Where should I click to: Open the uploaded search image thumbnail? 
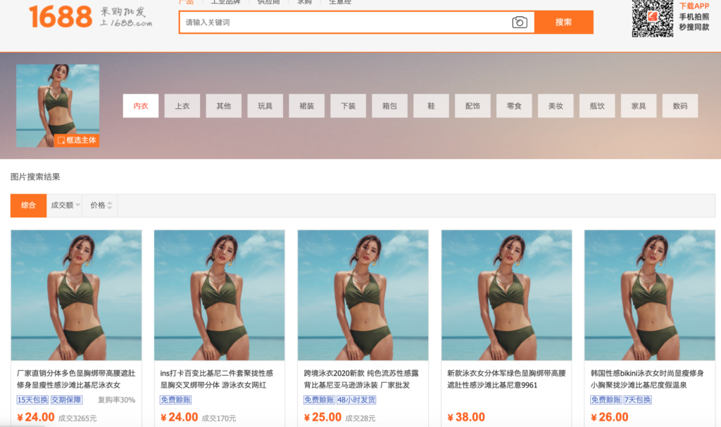(x=58, y=106)
